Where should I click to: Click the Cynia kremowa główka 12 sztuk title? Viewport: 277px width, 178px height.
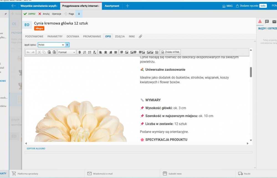[61, 23]
